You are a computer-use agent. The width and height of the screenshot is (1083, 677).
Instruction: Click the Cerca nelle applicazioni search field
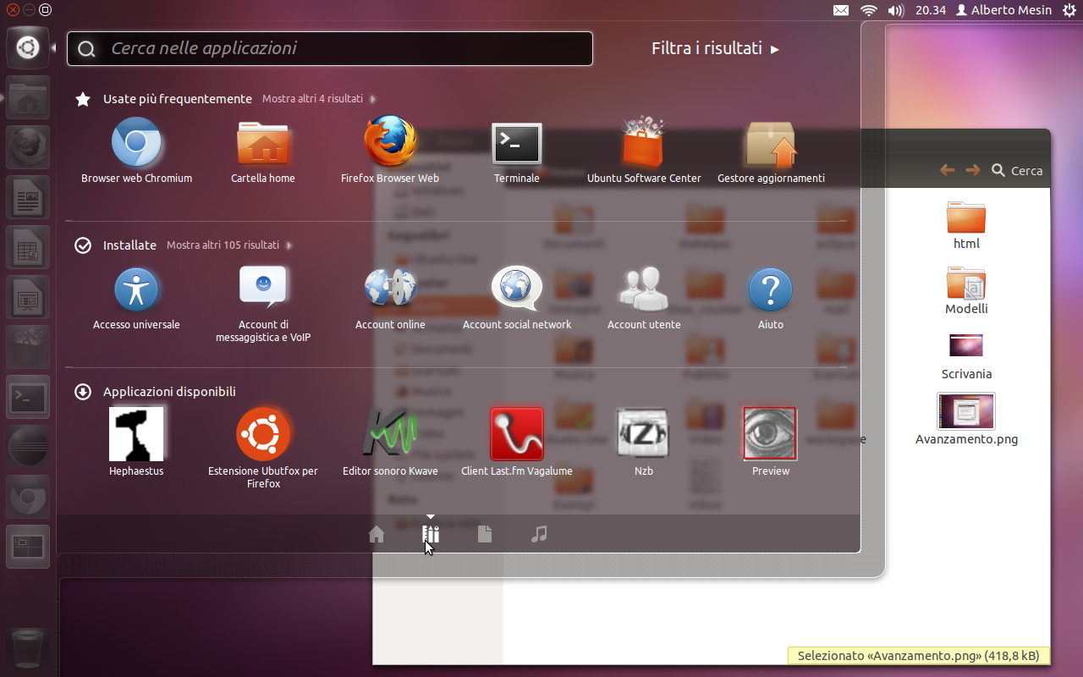[329, 48]
